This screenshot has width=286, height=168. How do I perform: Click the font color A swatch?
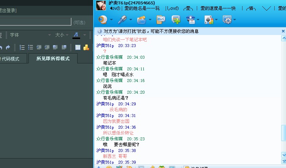pyautogui.click(x=76, y=35)
